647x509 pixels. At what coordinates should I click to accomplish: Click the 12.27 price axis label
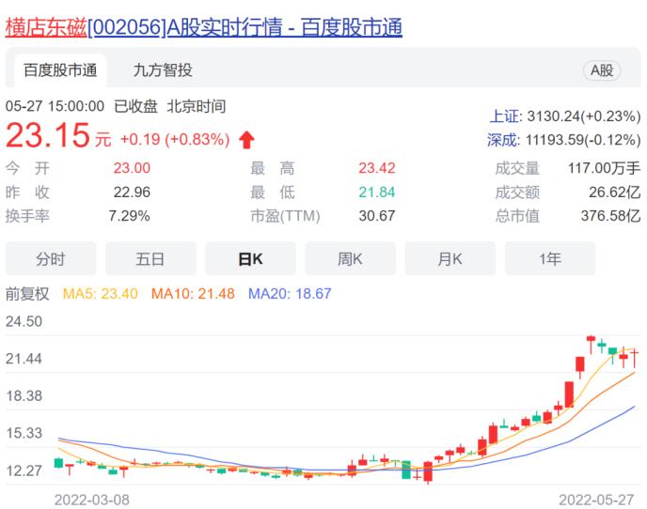[24, 470]
